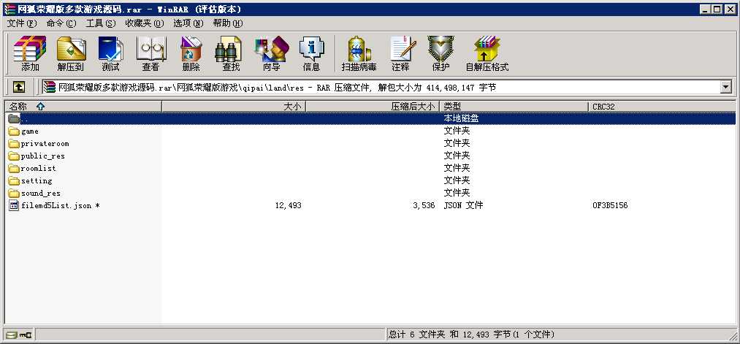The image size is (740, 344).
Task: Open the 选项 (Options) menu
Action: pos(188,23)
